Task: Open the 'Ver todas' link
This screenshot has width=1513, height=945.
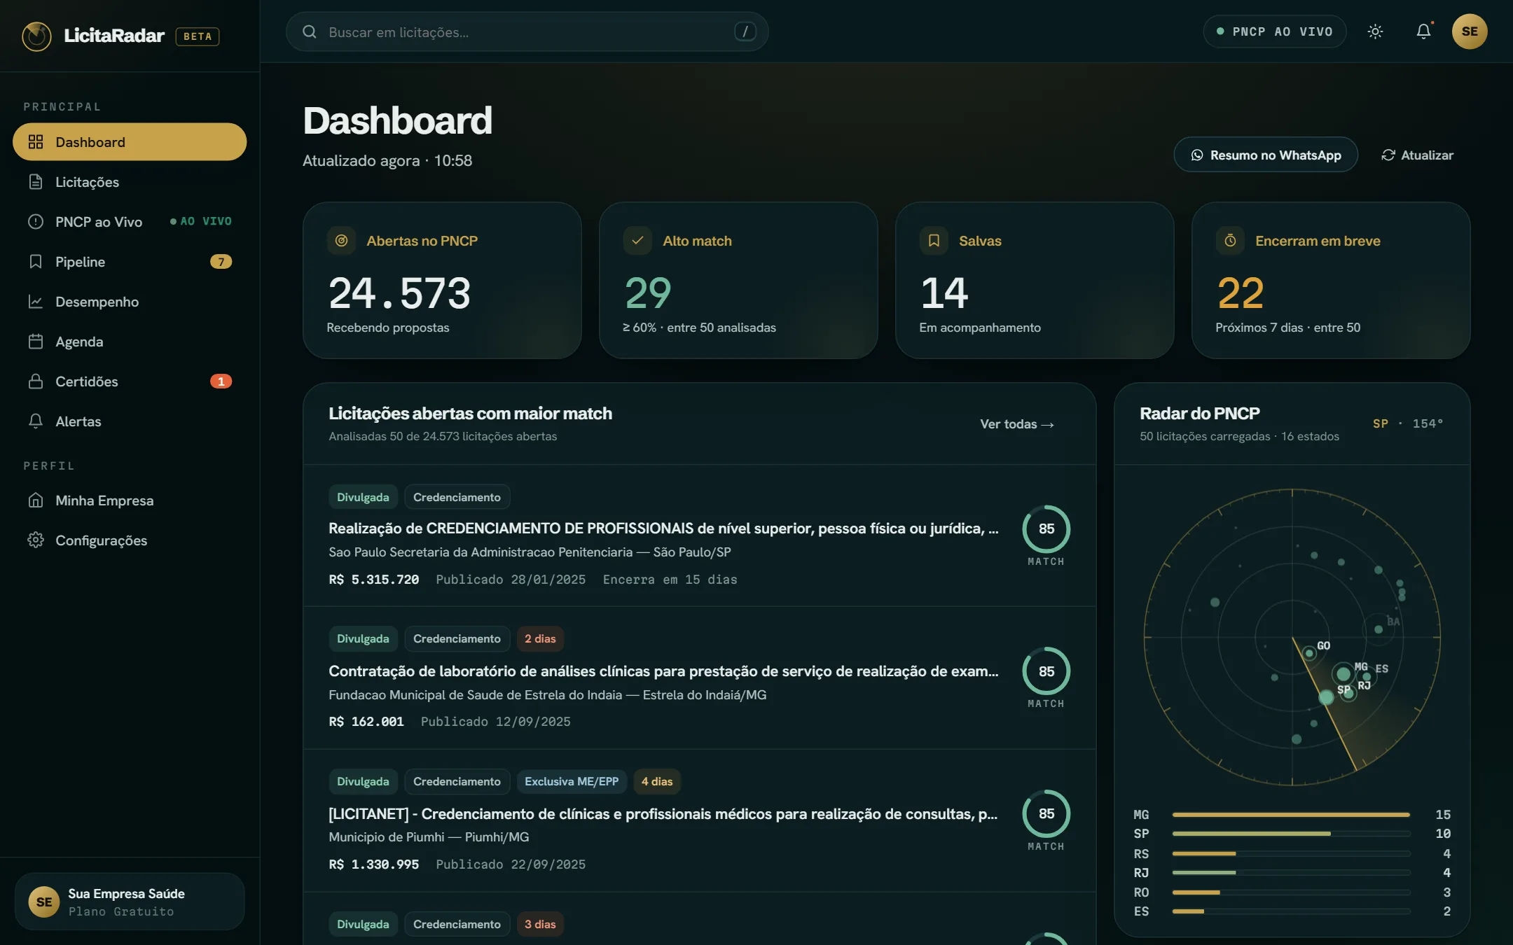Action: pyautogui.click(x=1017, y=424)
